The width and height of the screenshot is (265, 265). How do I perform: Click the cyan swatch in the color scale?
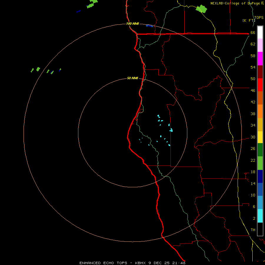(260, 216)
